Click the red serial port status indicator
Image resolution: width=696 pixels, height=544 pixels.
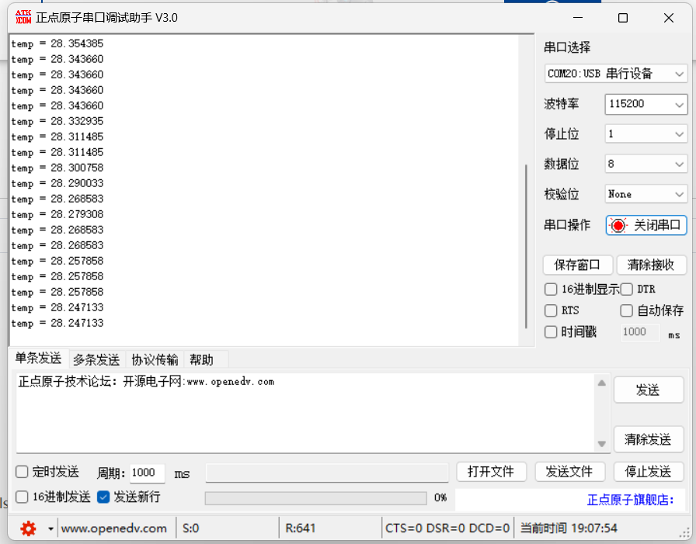pyautogui.click(x=618, y=225)
